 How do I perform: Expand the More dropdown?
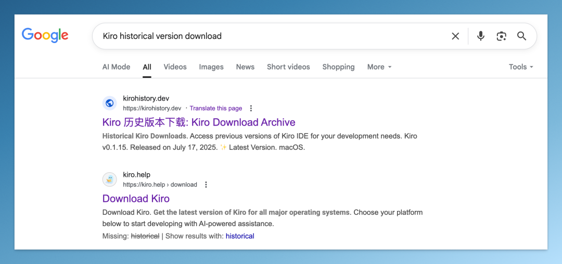[379, 67]
